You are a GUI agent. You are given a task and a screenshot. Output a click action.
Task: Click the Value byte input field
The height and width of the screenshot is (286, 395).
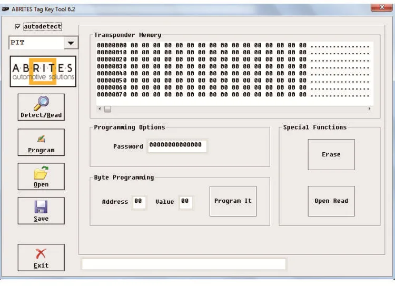tap(186, 202)
